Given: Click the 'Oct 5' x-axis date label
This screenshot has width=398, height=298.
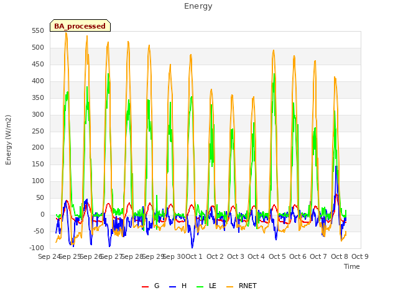Looking at the screenshot, I should click(277, 256).
